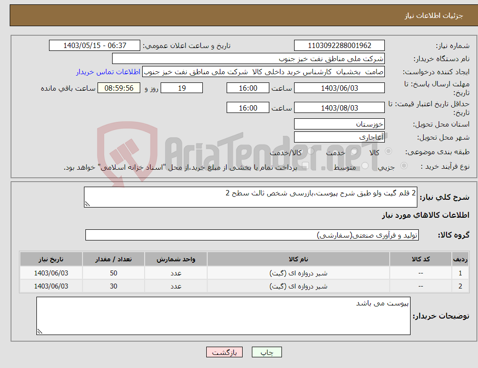Click the row number 2 cell
The image size is (478, 368).
click(x=461, y=286)
